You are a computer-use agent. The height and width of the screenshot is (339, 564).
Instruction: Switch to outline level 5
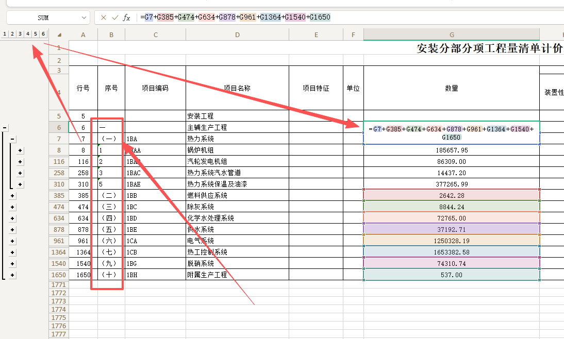35,34
